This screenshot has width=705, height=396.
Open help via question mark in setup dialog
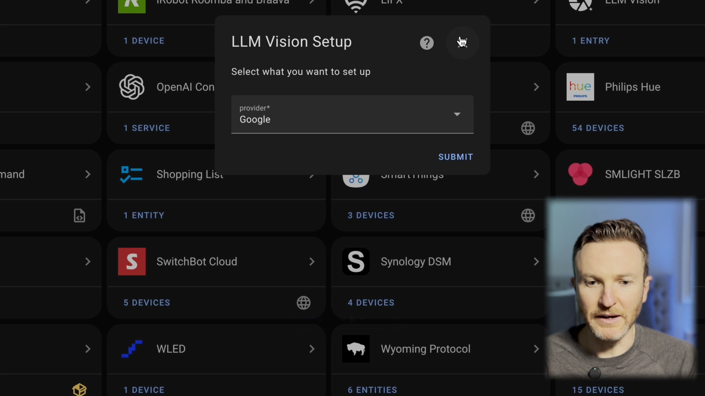(x=427, y=43)
